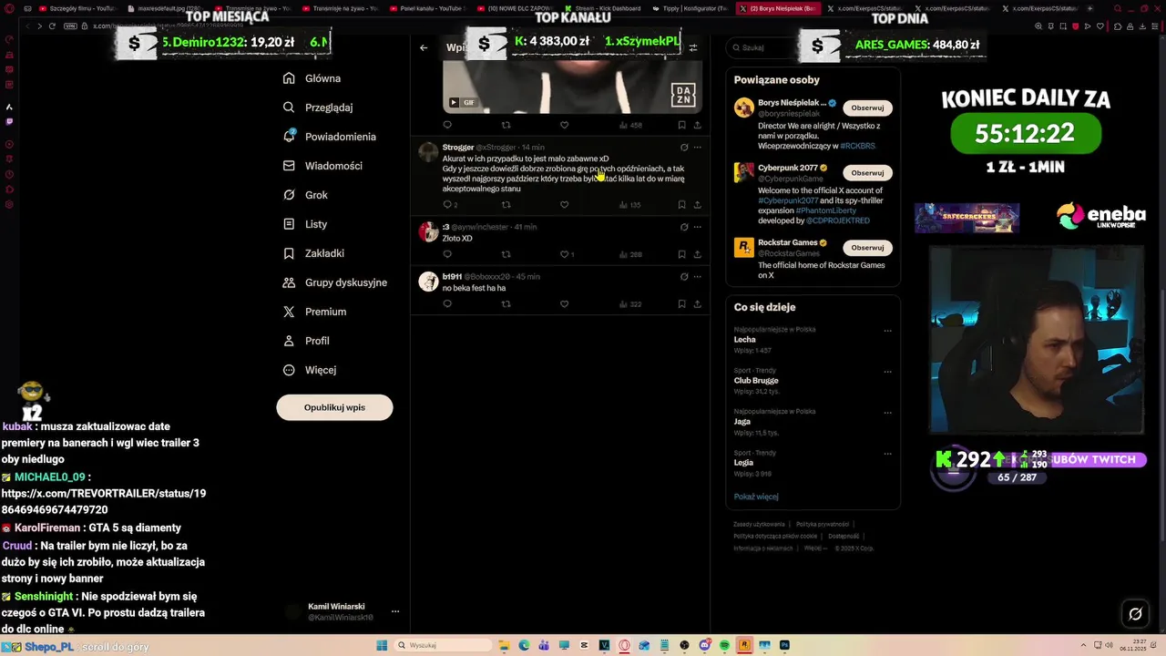Open more options for Jaga trend
The image size is (1166, 656).
887,413
